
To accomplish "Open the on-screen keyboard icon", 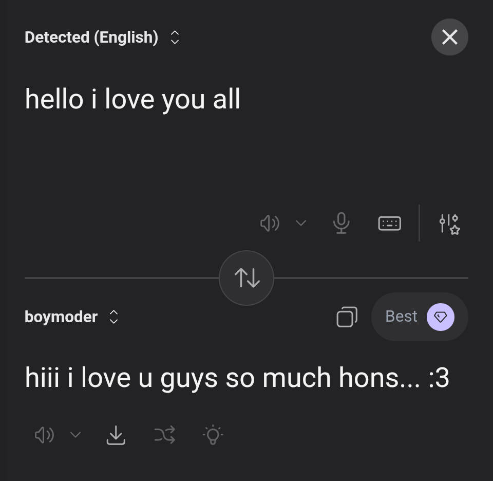I will 389,224.
